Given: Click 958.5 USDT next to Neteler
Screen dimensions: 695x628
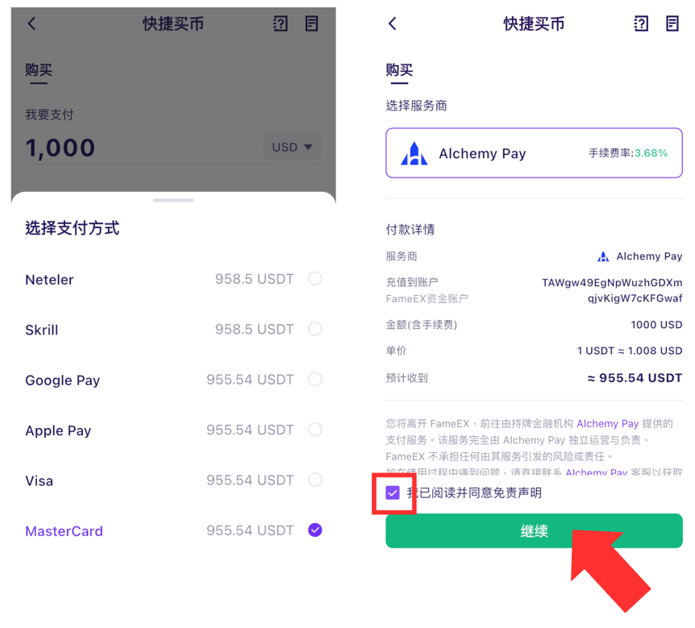Looking at the screenshot, I should click(255, 279).
